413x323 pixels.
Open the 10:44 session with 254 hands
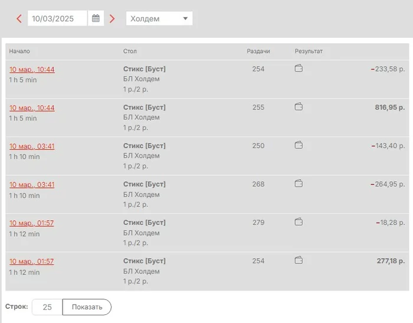click(x=32, y=70)
